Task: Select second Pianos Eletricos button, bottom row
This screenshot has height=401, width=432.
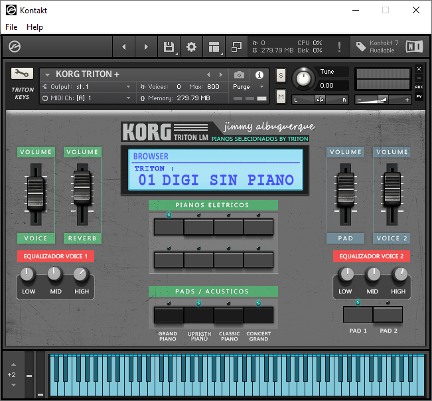Action: coord(198,260)
